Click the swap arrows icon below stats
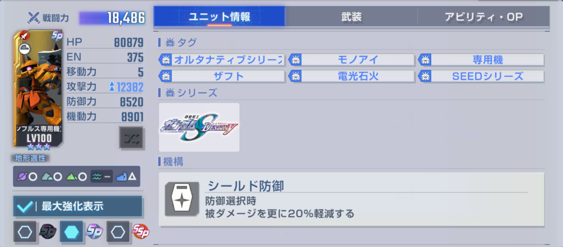Image resolution: width=563 pixels, height=247 pixels. (x=131, y=137)
